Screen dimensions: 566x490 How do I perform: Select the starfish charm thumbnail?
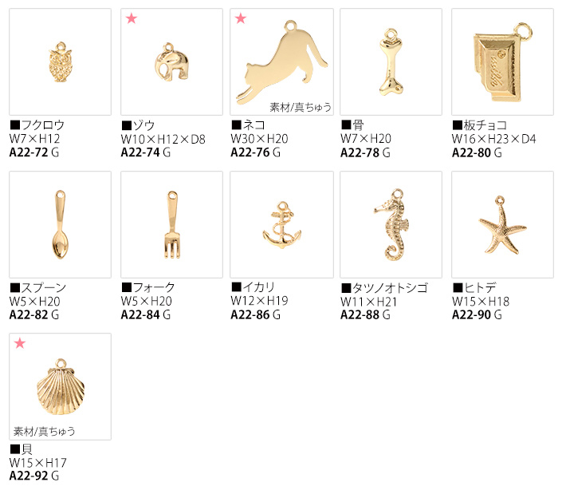pyautogui.click(x=502, y=224)
